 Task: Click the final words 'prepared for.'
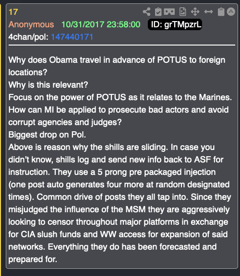(33, 259)
